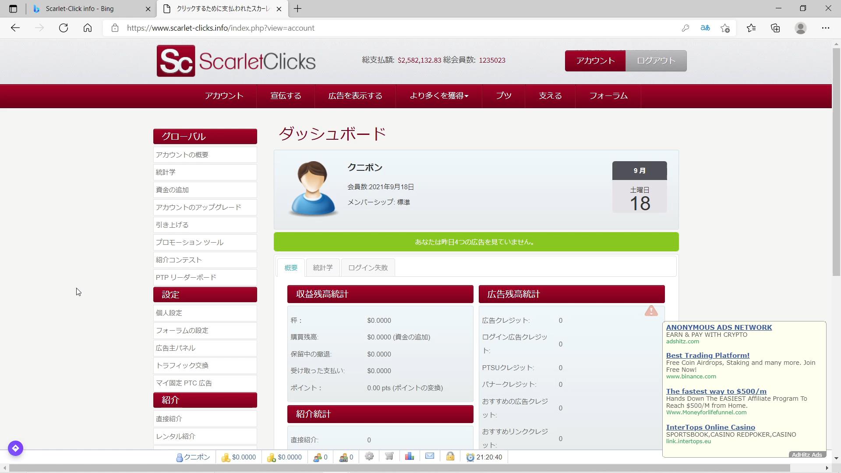
Task: Open アカウントの概要 in sidebar
Action: pyautogui.click(x=205, y=155)
